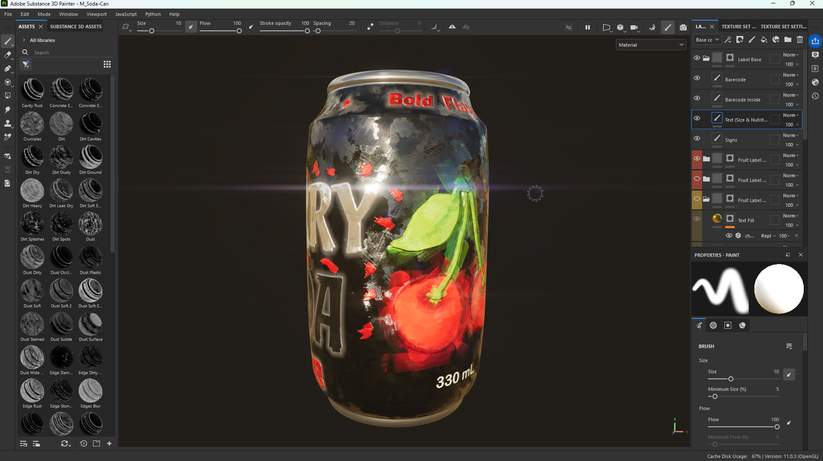Toggle visibility of the Signs layer
The image size is (823, 461).
pos(697,138)
